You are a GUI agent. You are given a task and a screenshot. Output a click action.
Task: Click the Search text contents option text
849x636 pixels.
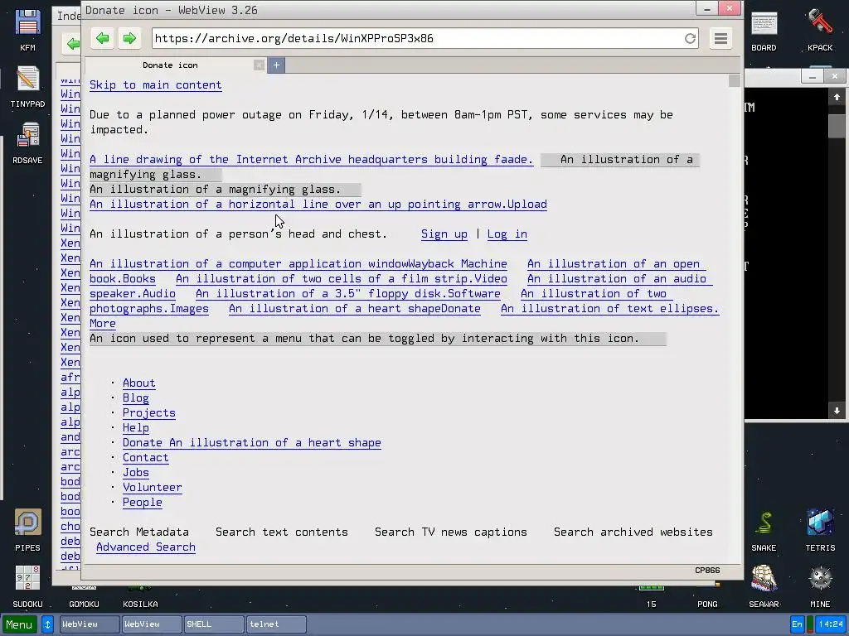(282, 532)
